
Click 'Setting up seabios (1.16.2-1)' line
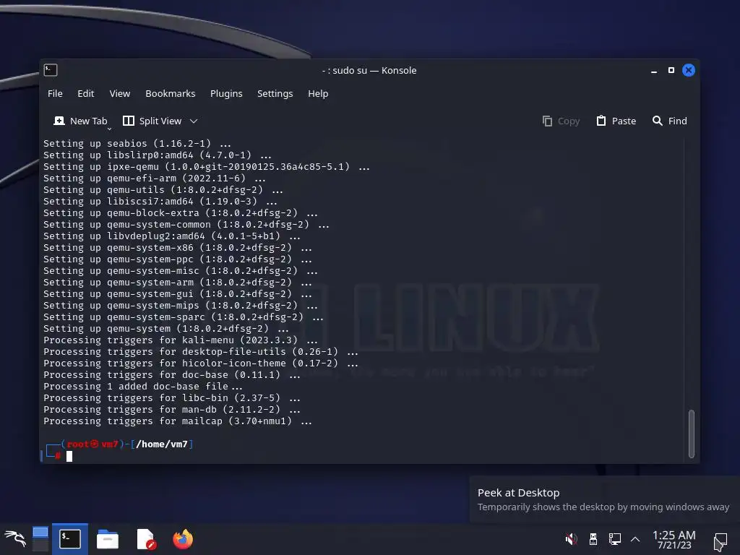pyautogui.click(x=137, y=144)
